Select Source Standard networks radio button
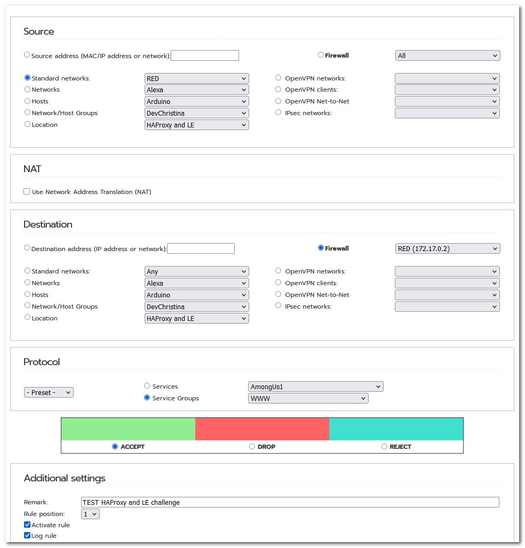Image resolution: width=525 pixels, height=548 pixels. click(x=27, y=78)
